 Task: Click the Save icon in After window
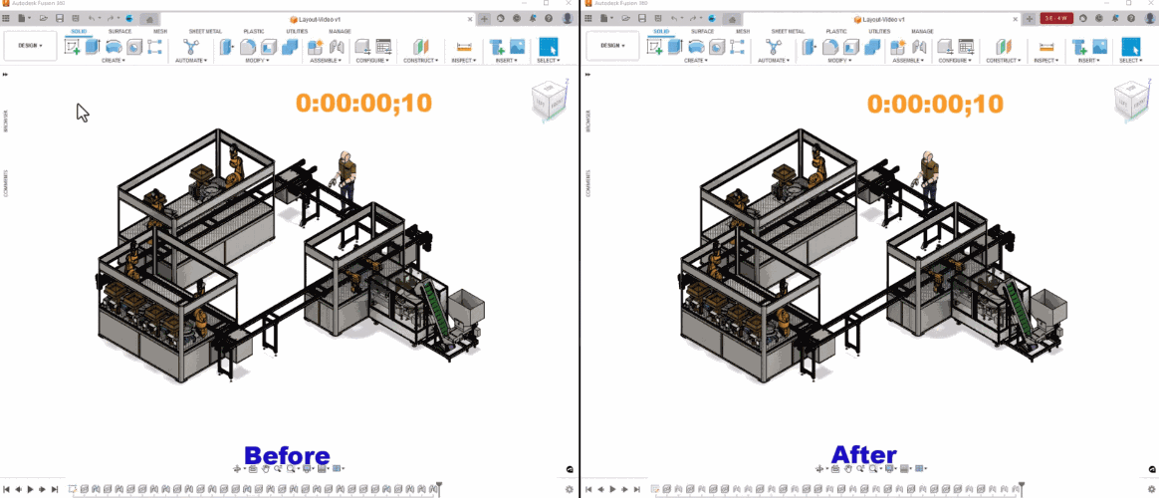click(641, 18)
